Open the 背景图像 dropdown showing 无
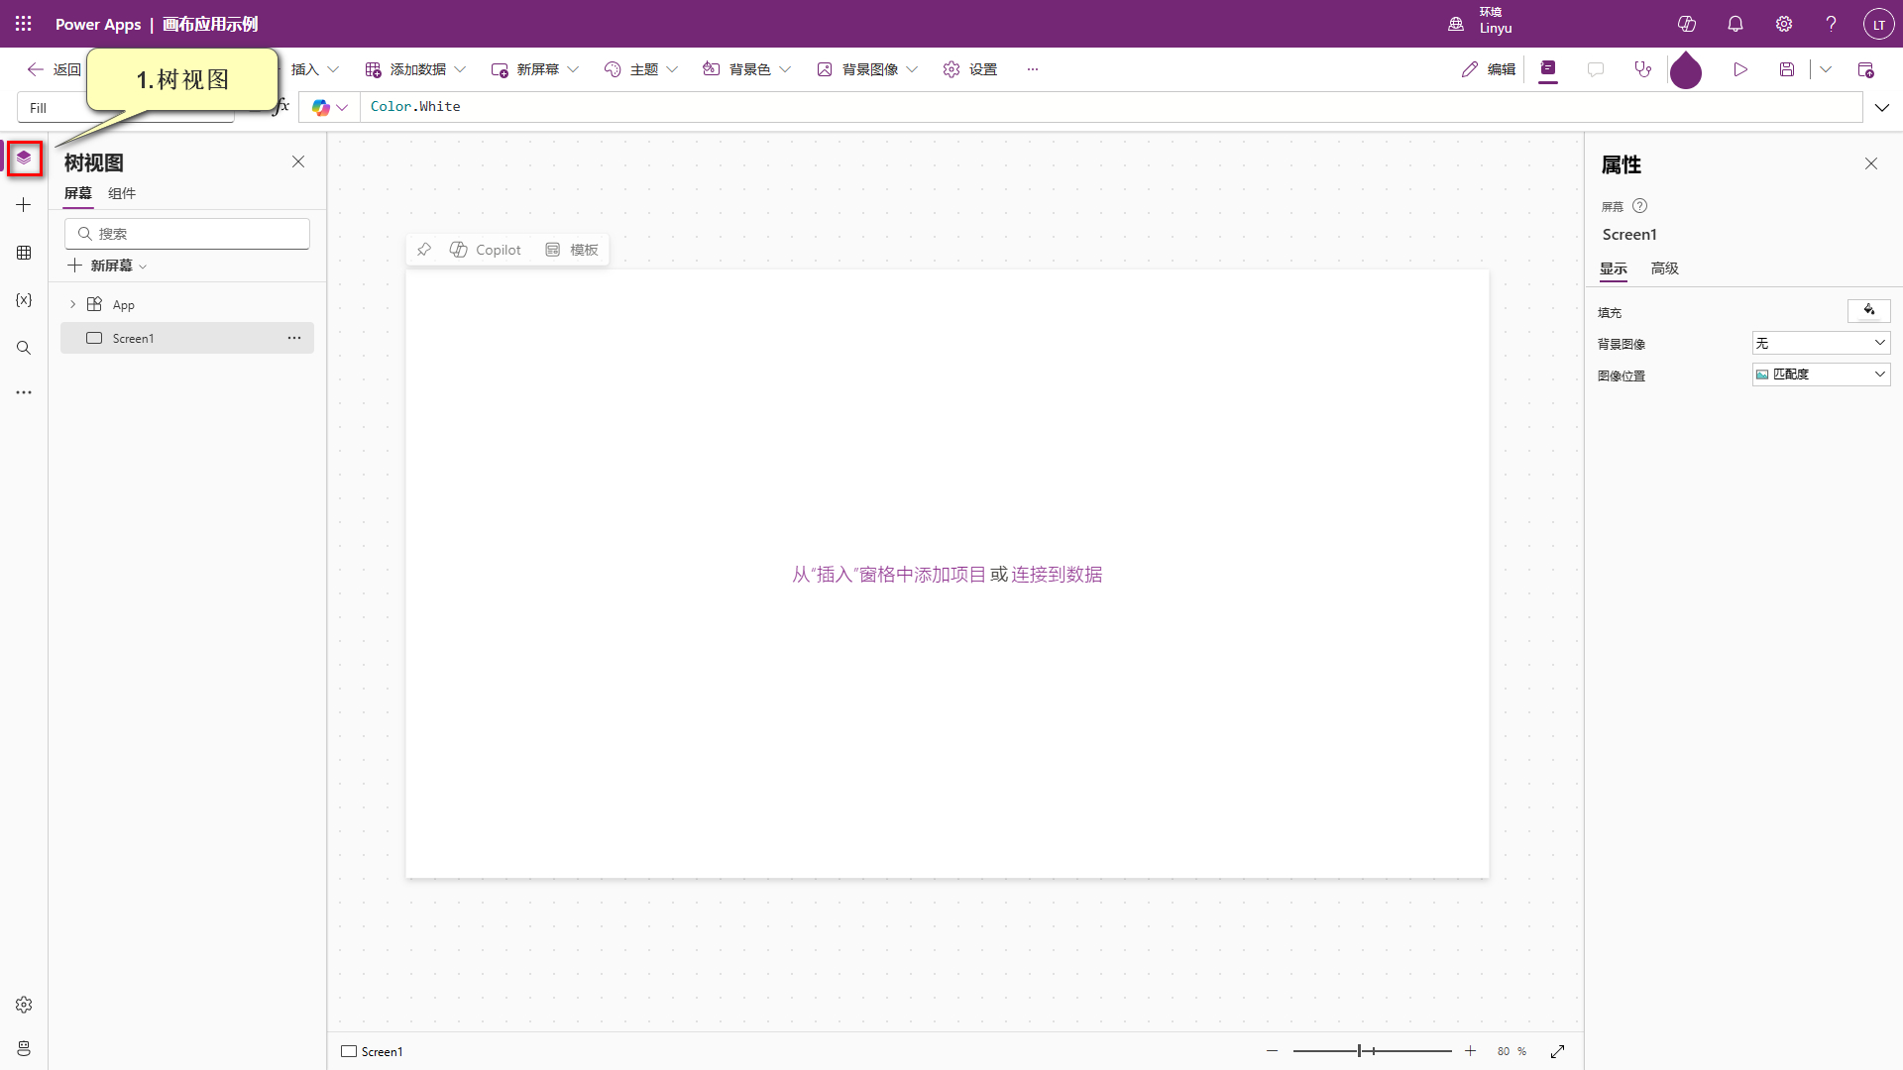The image size is (1903, 1070). pos(1821,343)
